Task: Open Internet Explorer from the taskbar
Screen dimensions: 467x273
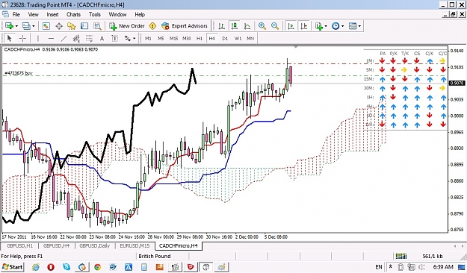Action: click(x=35, y=267)
